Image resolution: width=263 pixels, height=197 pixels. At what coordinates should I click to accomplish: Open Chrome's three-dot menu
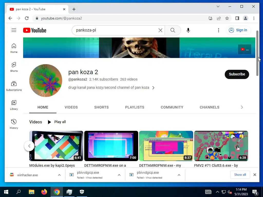254,18
